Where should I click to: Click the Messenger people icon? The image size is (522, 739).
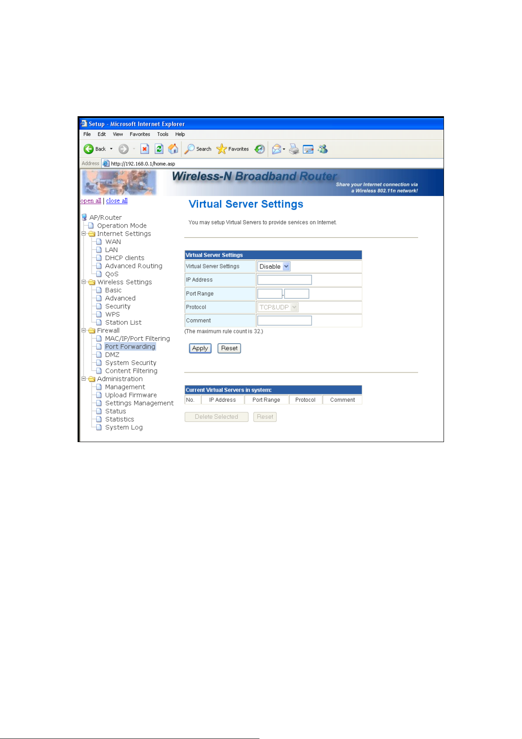tap(323, 149)
